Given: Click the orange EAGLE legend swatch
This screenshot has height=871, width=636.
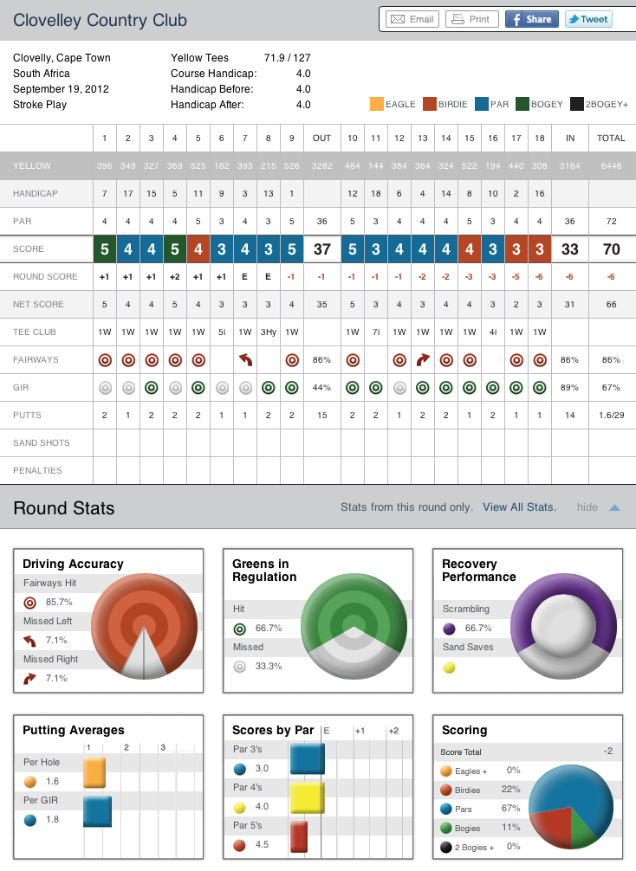Looking at the screenshot, I should coord(376,105).
